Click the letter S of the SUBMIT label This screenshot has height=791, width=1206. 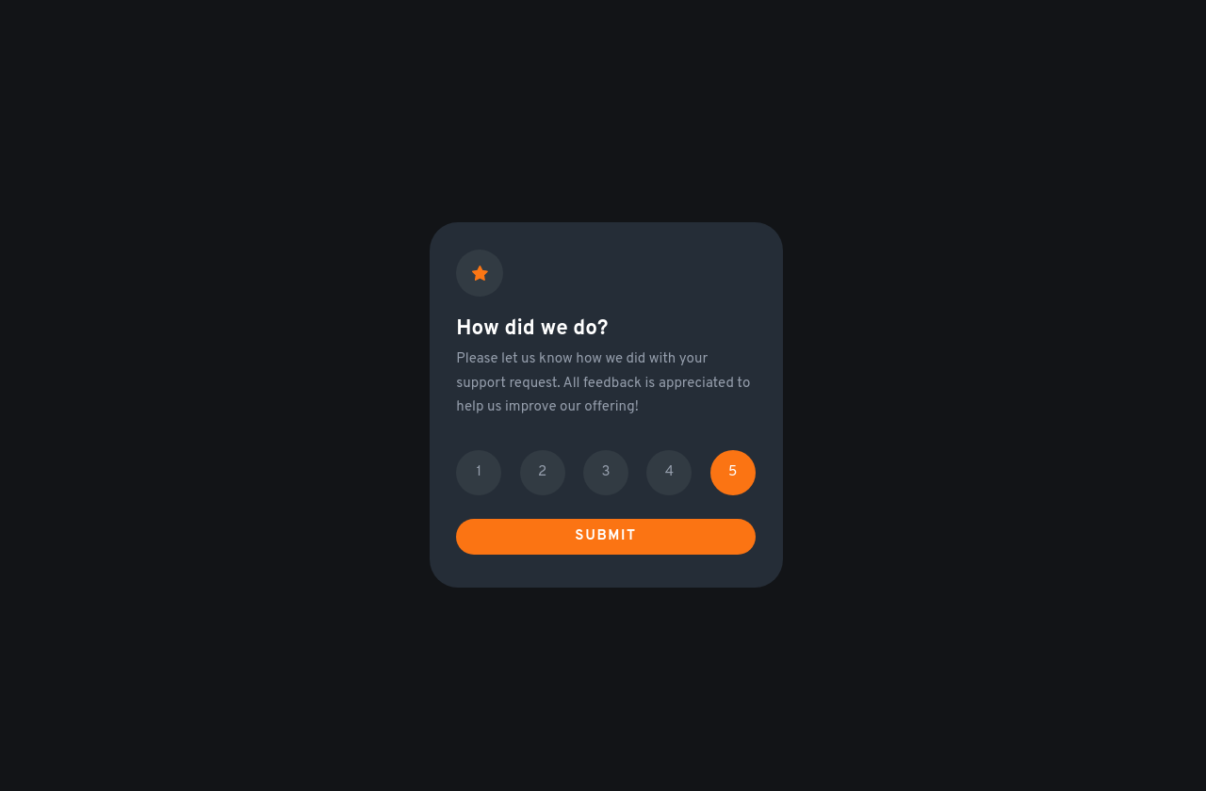click(x=580, y=536)
